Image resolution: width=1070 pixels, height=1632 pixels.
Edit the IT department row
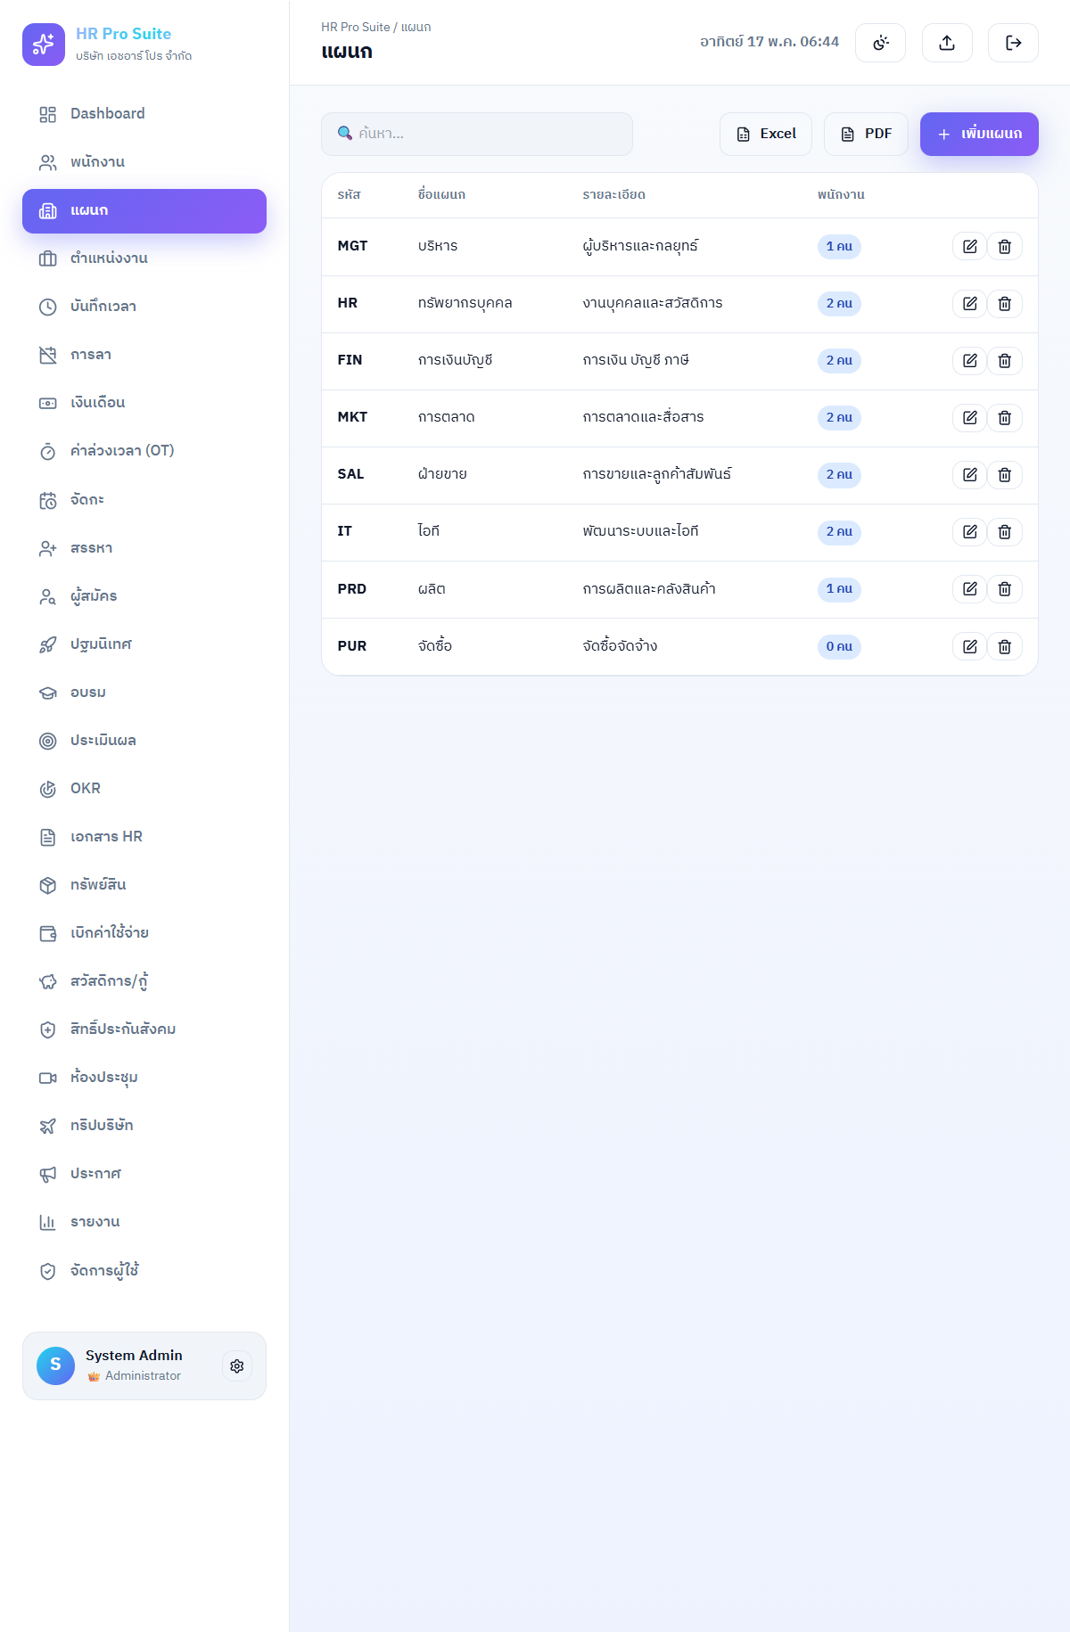969,532
